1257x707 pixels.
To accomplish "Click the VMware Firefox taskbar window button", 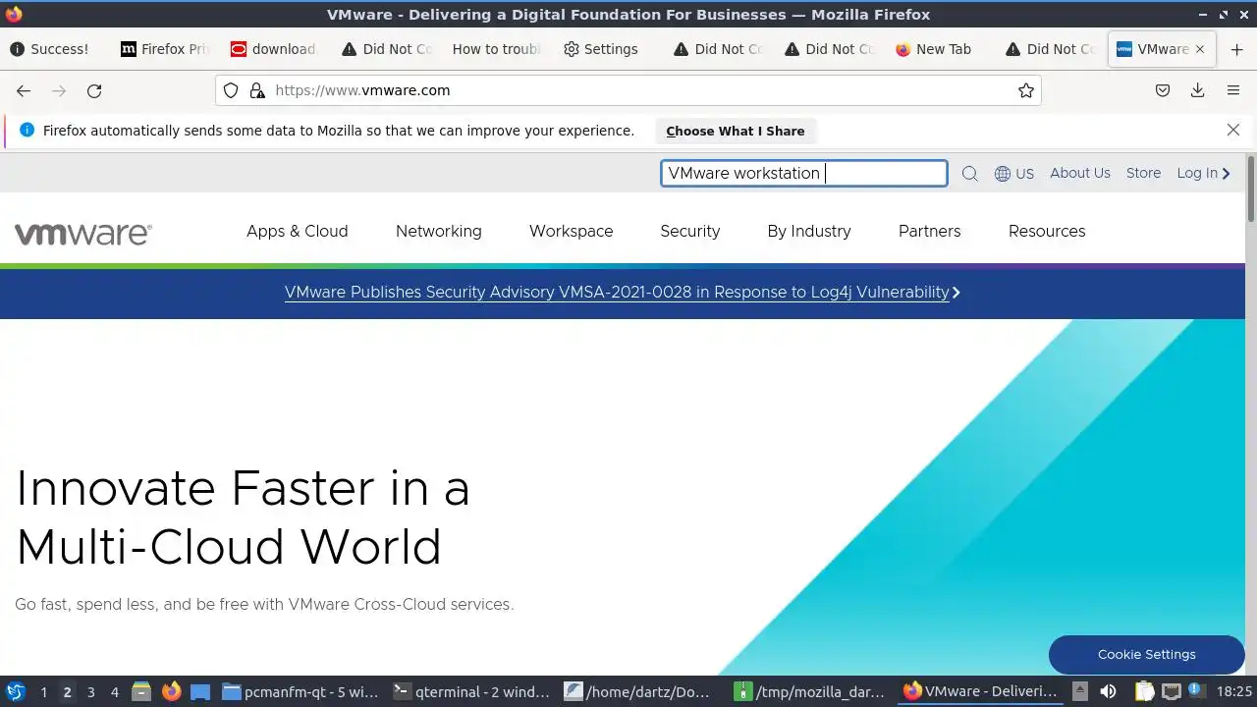I will 980,691.
